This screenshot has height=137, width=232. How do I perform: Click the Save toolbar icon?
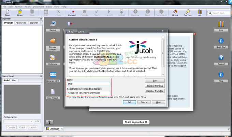32,13
